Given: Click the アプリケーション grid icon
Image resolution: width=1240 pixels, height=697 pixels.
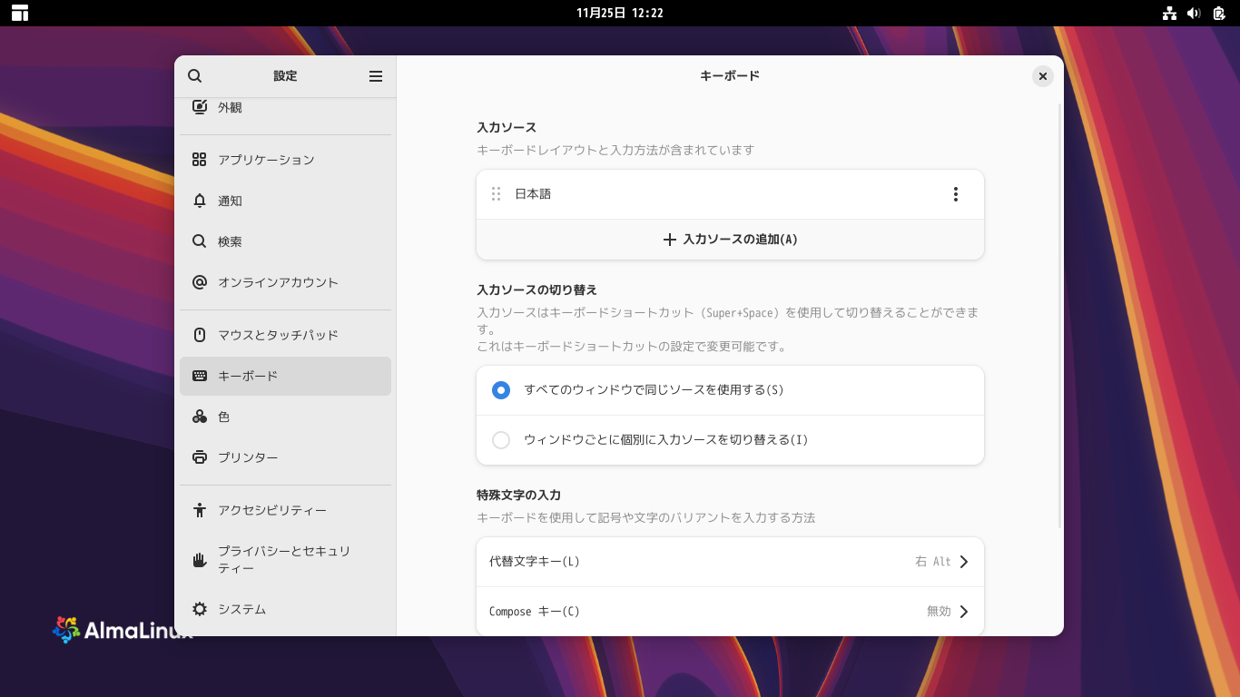Looking at the screenshot, I should tap(200, 160).
